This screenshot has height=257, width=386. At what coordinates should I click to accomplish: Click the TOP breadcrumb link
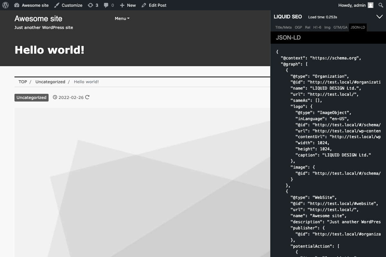(23, 82)
